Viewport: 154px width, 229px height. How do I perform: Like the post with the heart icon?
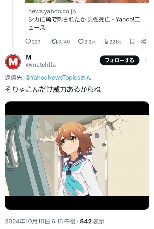81,42
